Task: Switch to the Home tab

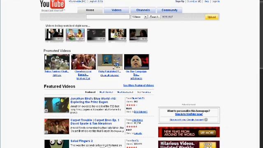Action: click(90, 10)
